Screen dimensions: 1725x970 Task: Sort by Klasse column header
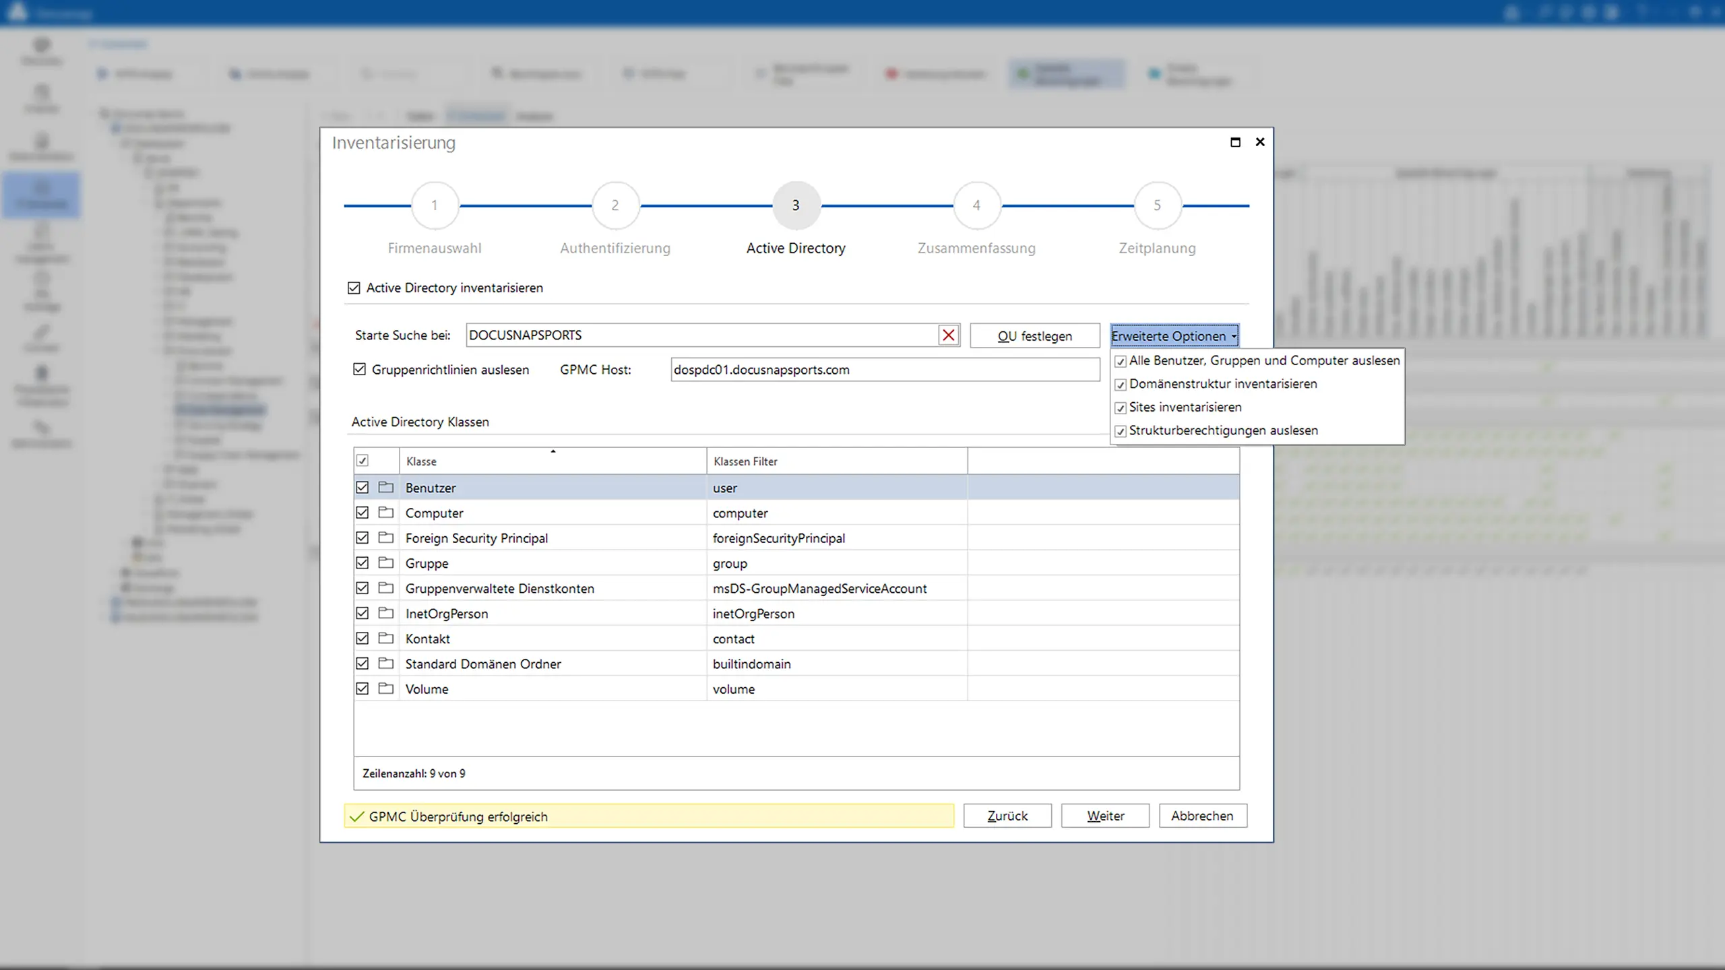pos(553,461)
